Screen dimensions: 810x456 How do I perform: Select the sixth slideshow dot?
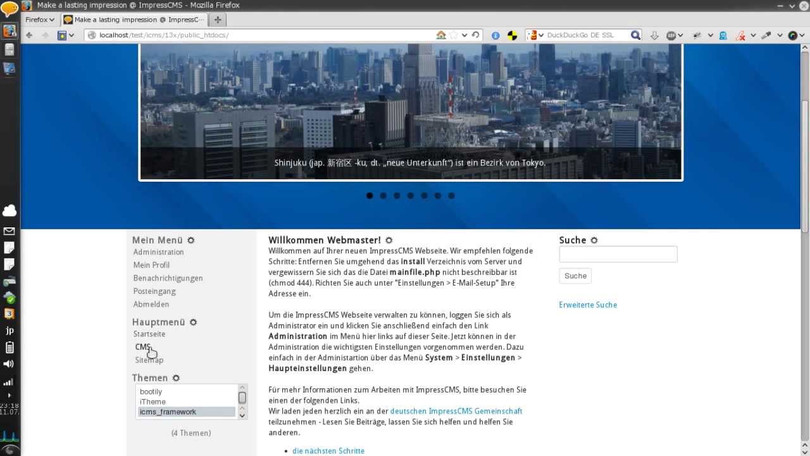[x=438, y=196]
